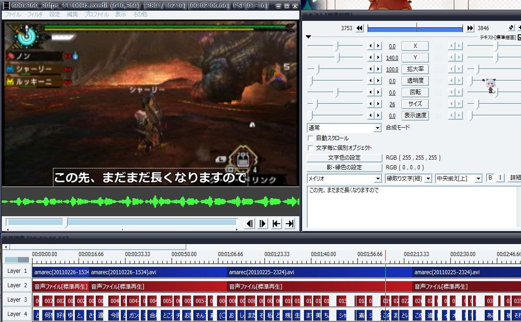Toggle Layer 3 visibility via its label
521x322 pixels.
[17, 300]
